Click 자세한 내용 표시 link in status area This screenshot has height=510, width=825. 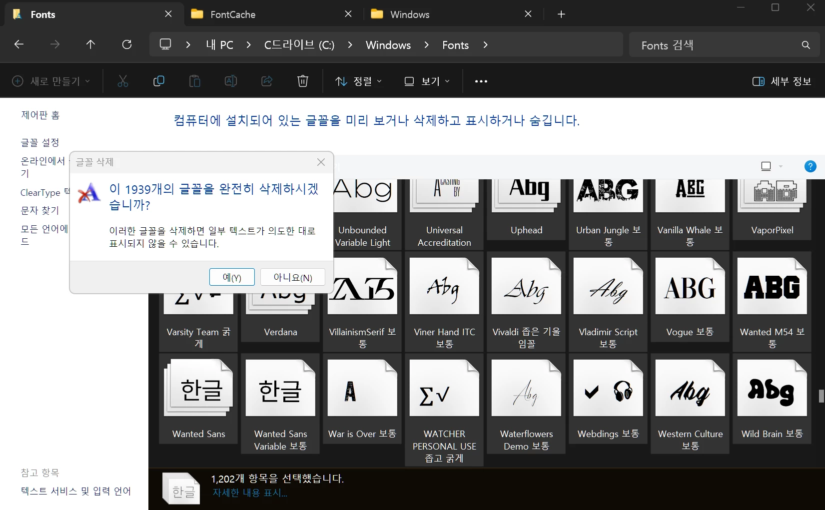pos(250,493)
